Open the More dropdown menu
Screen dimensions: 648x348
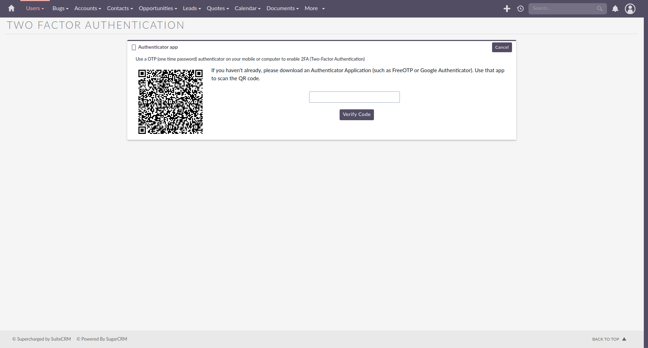(x=311, y=8)
